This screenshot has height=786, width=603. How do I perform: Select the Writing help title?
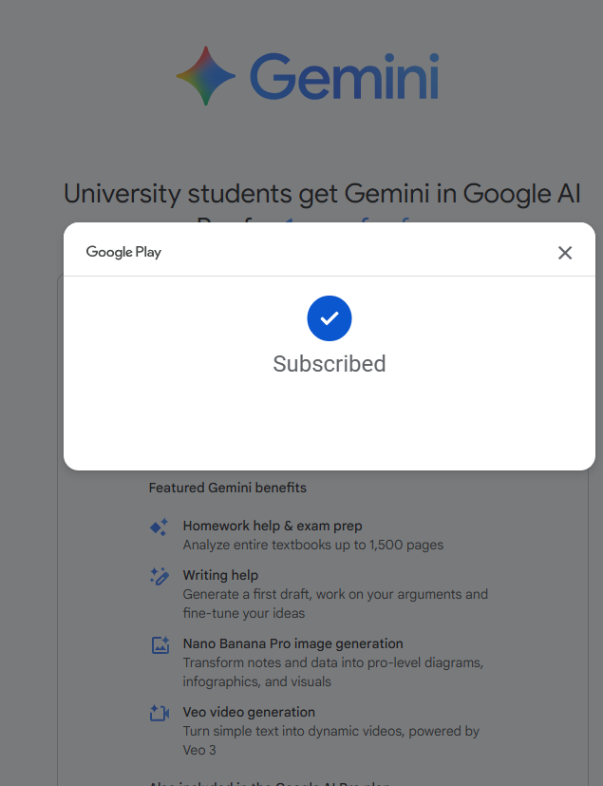point(220,575)
